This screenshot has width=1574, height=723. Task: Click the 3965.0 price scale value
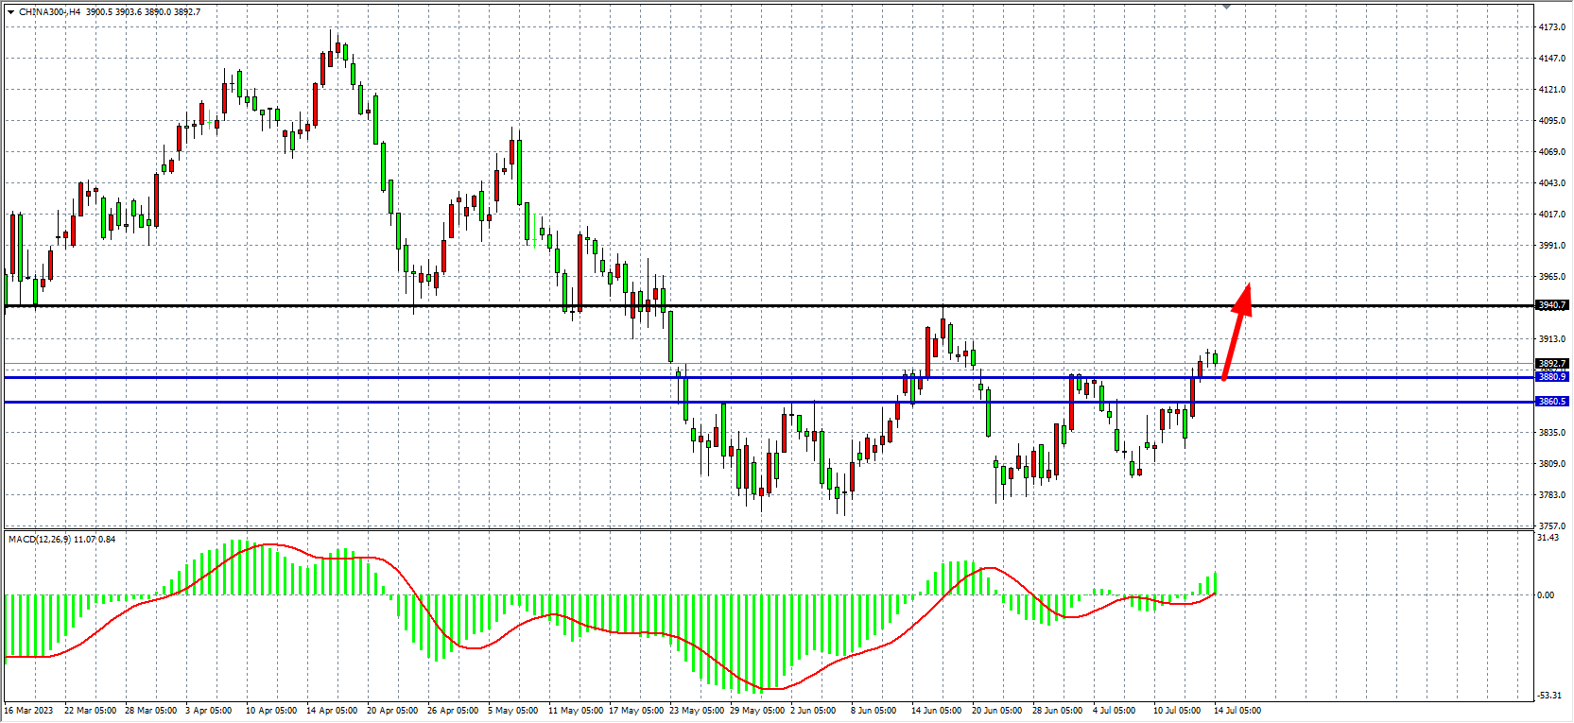point(1551,277)
